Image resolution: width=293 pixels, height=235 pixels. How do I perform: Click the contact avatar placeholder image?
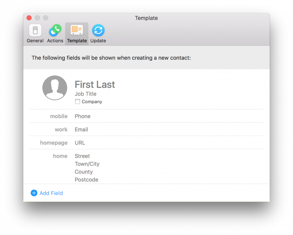[x=55, y=88]
